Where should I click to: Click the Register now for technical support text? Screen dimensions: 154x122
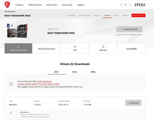[x=129, y=34]
